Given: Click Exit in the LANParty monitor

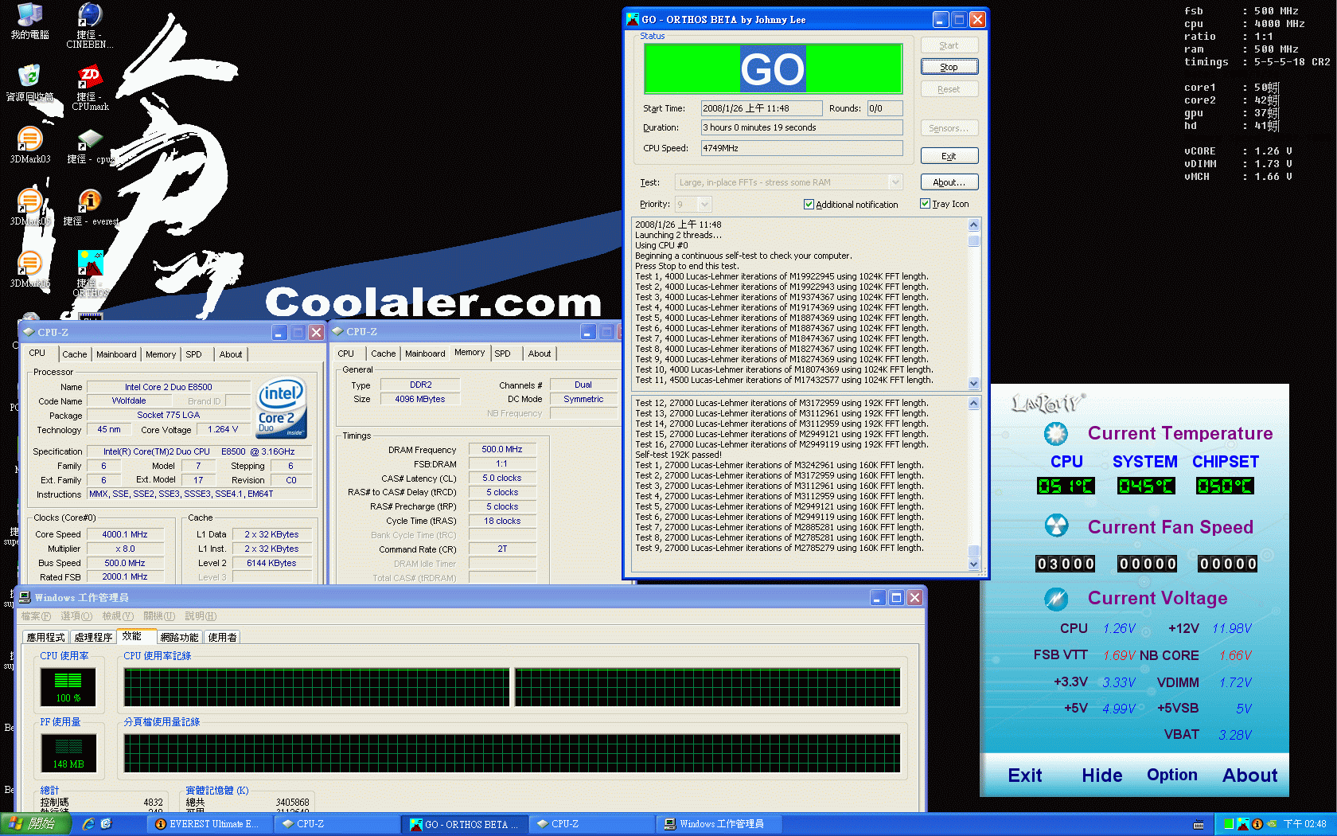Looking at the screenshot, I should [1025, 775].
